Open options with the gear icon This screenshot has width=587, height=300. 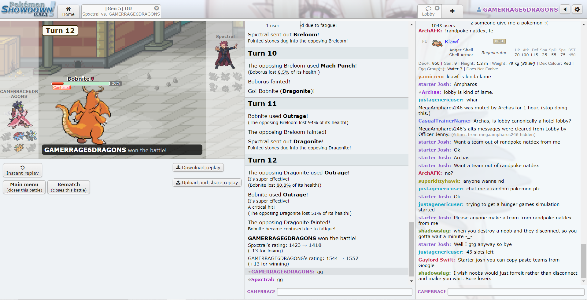(x=577, y=9)
